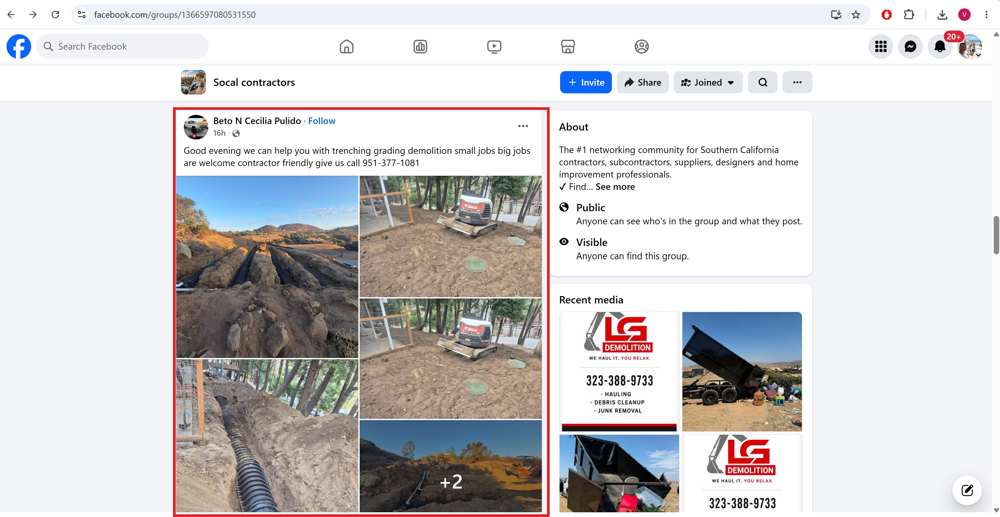Click the post phone number text 951-377-1081
This screenshot has width=1000, height=517.
coord(391,163)
